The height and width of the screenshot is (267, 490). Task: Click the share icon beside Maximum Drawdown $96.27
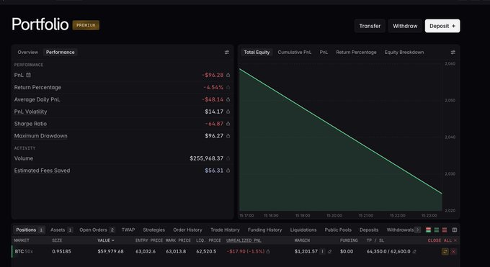228,136
